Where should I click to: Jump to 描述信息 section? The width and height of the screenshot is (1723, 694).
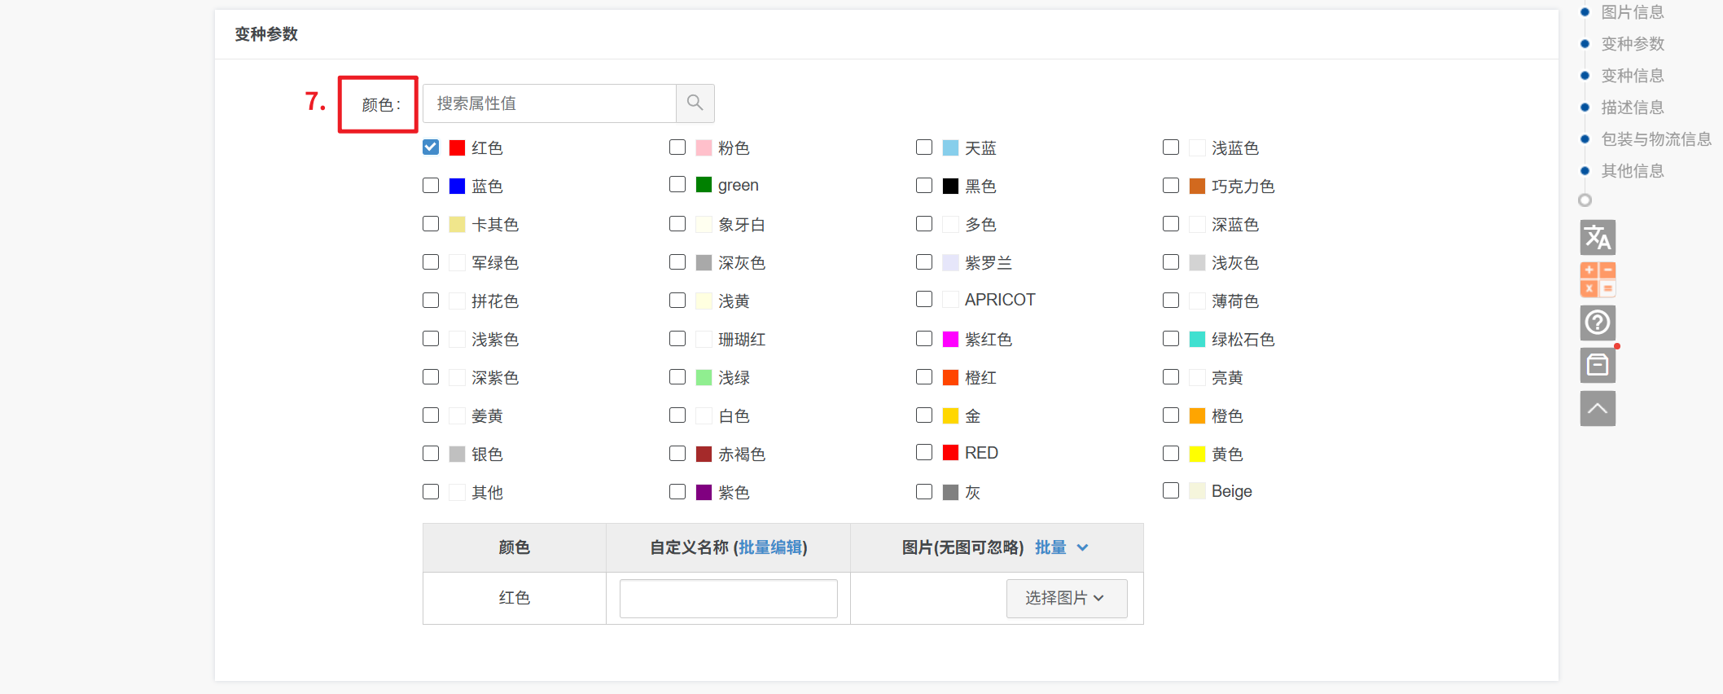(x=1632, y=108)
